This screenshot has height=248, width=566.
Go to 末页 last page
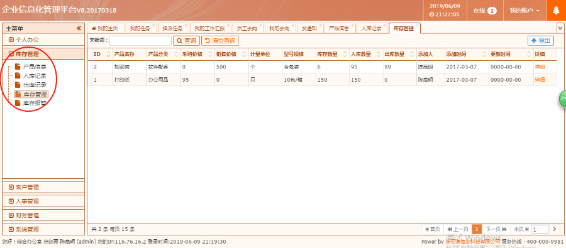click(x=521, y=229)
